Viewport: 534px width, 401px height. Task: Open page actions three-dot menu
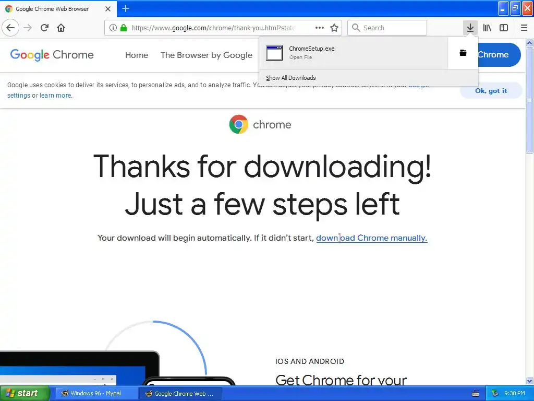click(x=320, y=28)
